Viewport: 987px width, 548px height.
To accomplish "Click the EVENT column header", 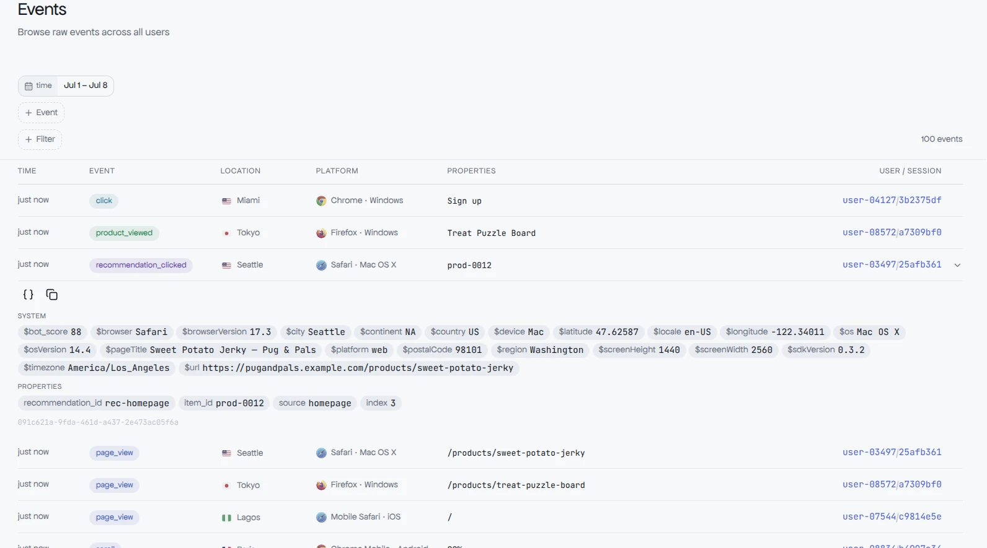I will coord(102,171).
